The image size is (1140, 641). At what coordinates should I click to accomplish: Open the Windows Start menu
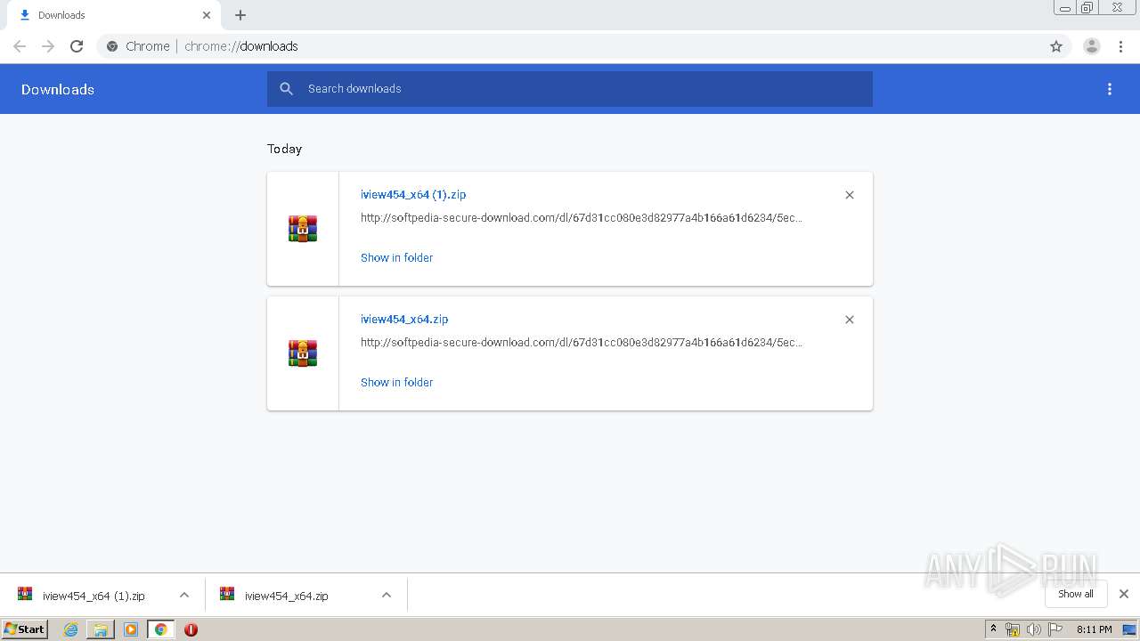pos(25,629)
